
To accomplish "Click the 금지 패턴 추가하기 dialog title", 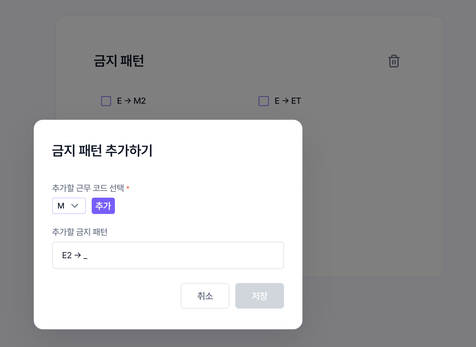I will [102, 150].
